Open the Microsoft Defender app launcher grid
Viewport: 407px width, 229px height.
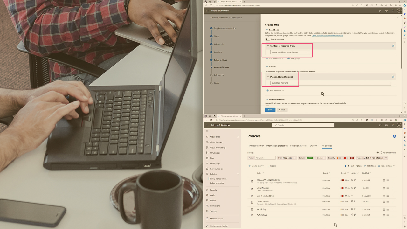tap(207, 125)
